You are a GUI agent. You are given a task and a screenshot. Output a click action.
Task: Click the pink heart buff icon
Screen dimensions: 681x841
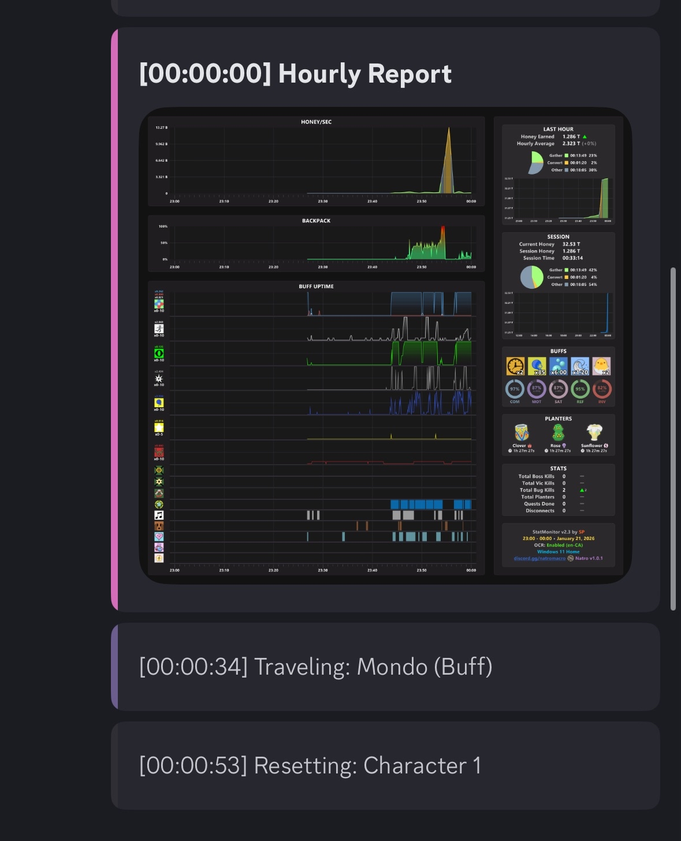[x=159, y=537]
